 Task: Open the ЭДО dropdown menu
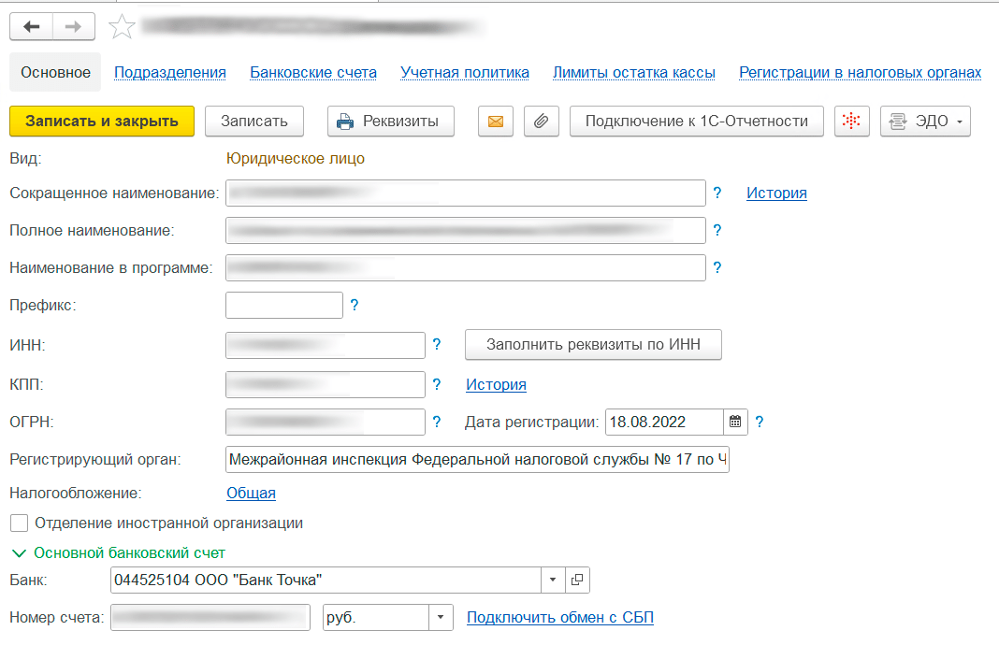pyautogui.click(x=924, y=122)
